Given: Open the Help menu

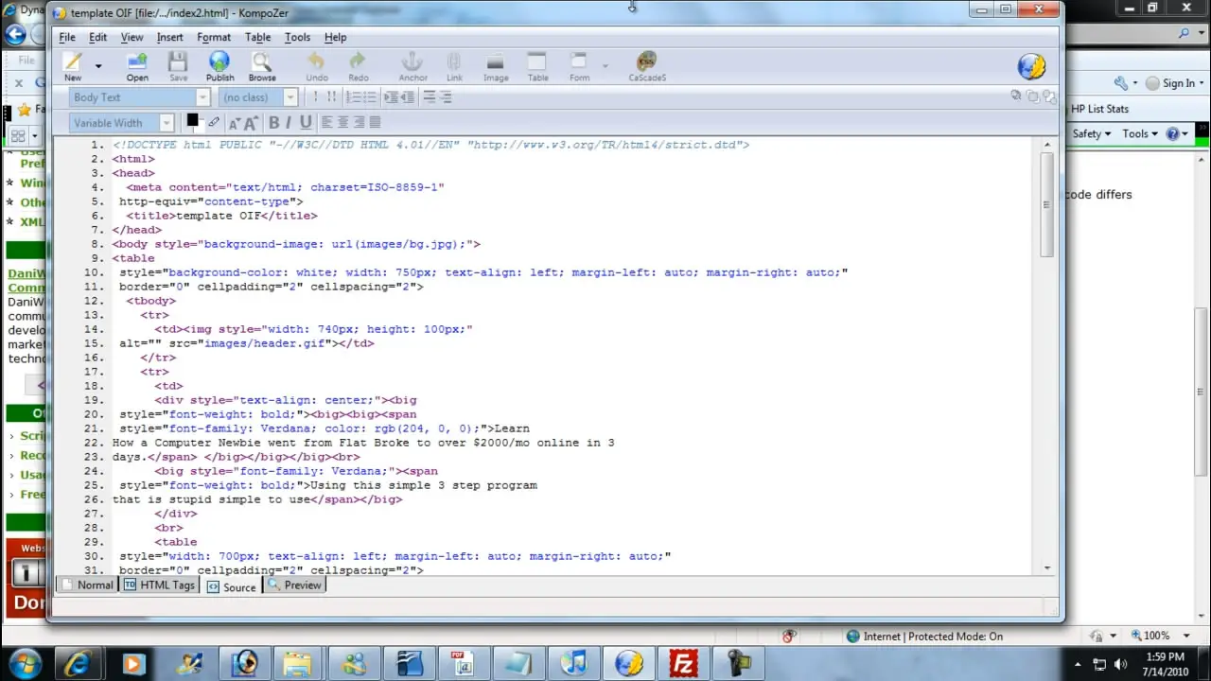Looking at the screenshot, I should [x=335, y=37].
